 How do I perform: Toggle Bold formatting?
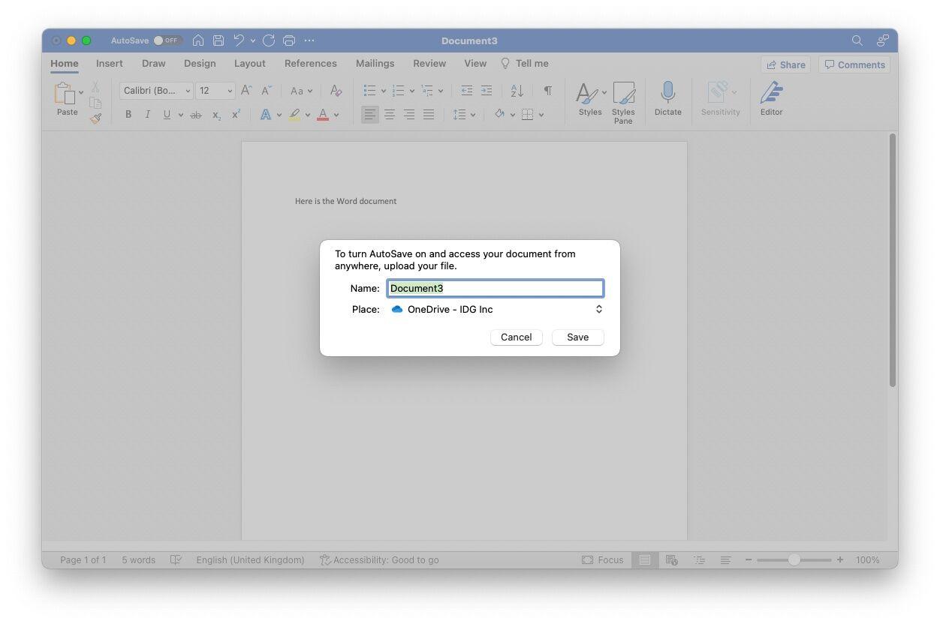tap(128, 115)
